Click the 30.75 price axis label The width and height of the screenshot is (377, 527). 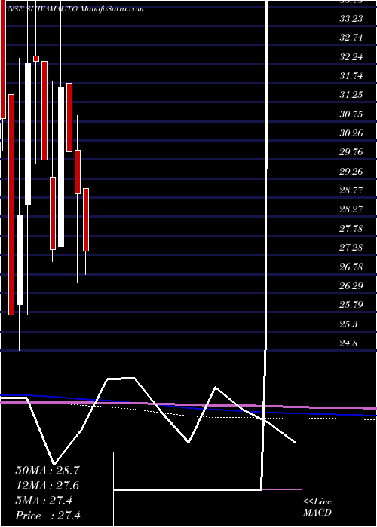[x=351, y=114]
